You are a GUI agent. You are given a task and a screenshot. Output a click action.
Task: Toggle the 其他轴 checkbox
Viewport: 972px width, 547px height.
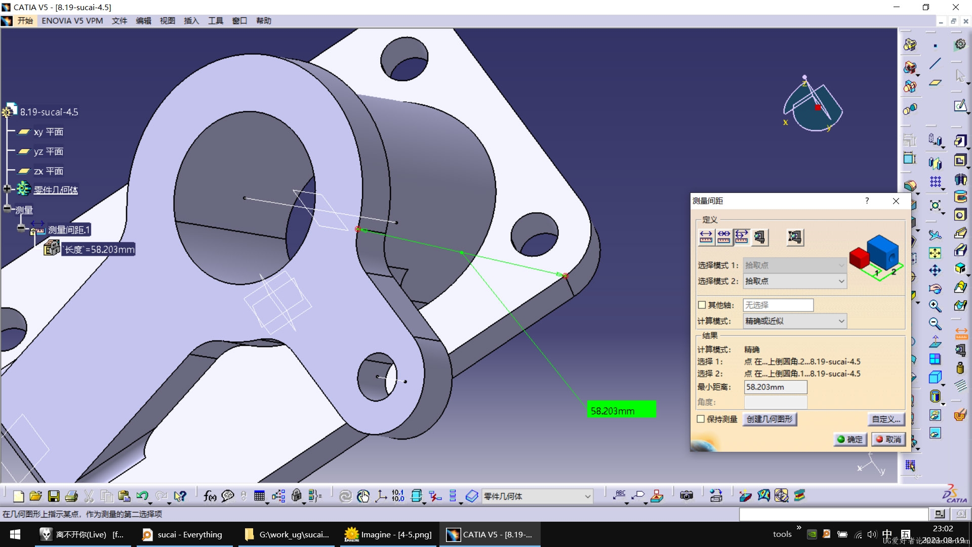pos(702,305)
